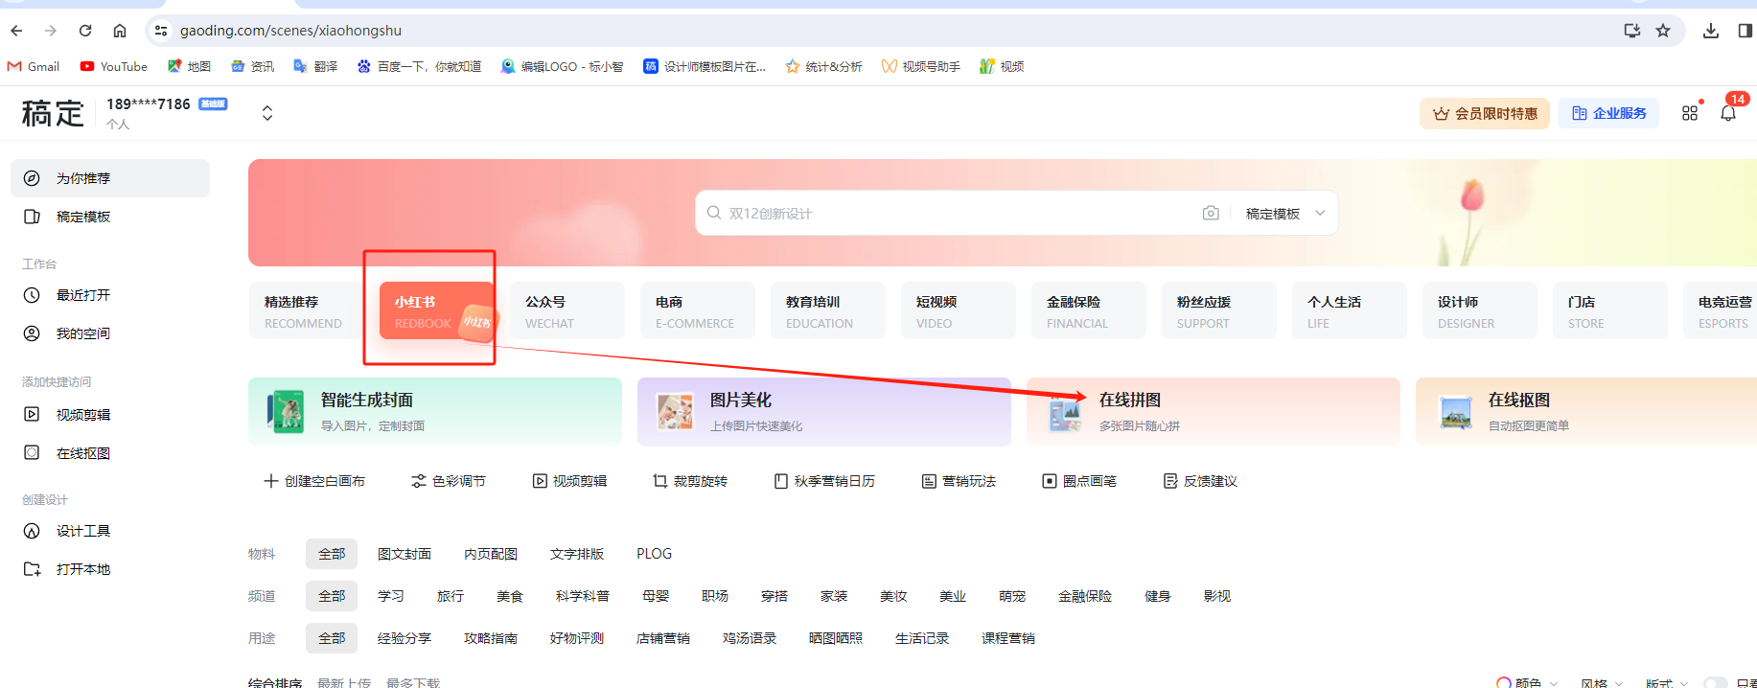The image size is (1757, 688).
Task: Expand the account switcher arrows beside the username
Action: point(267,113)
